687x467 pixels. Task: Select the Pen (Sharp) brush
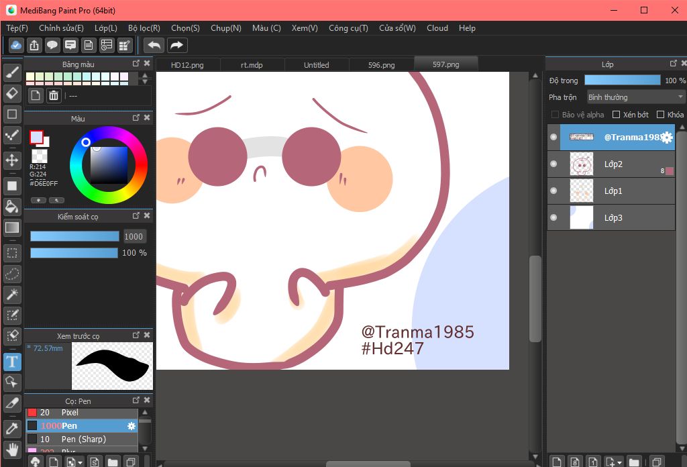click(x=83, y=439)
